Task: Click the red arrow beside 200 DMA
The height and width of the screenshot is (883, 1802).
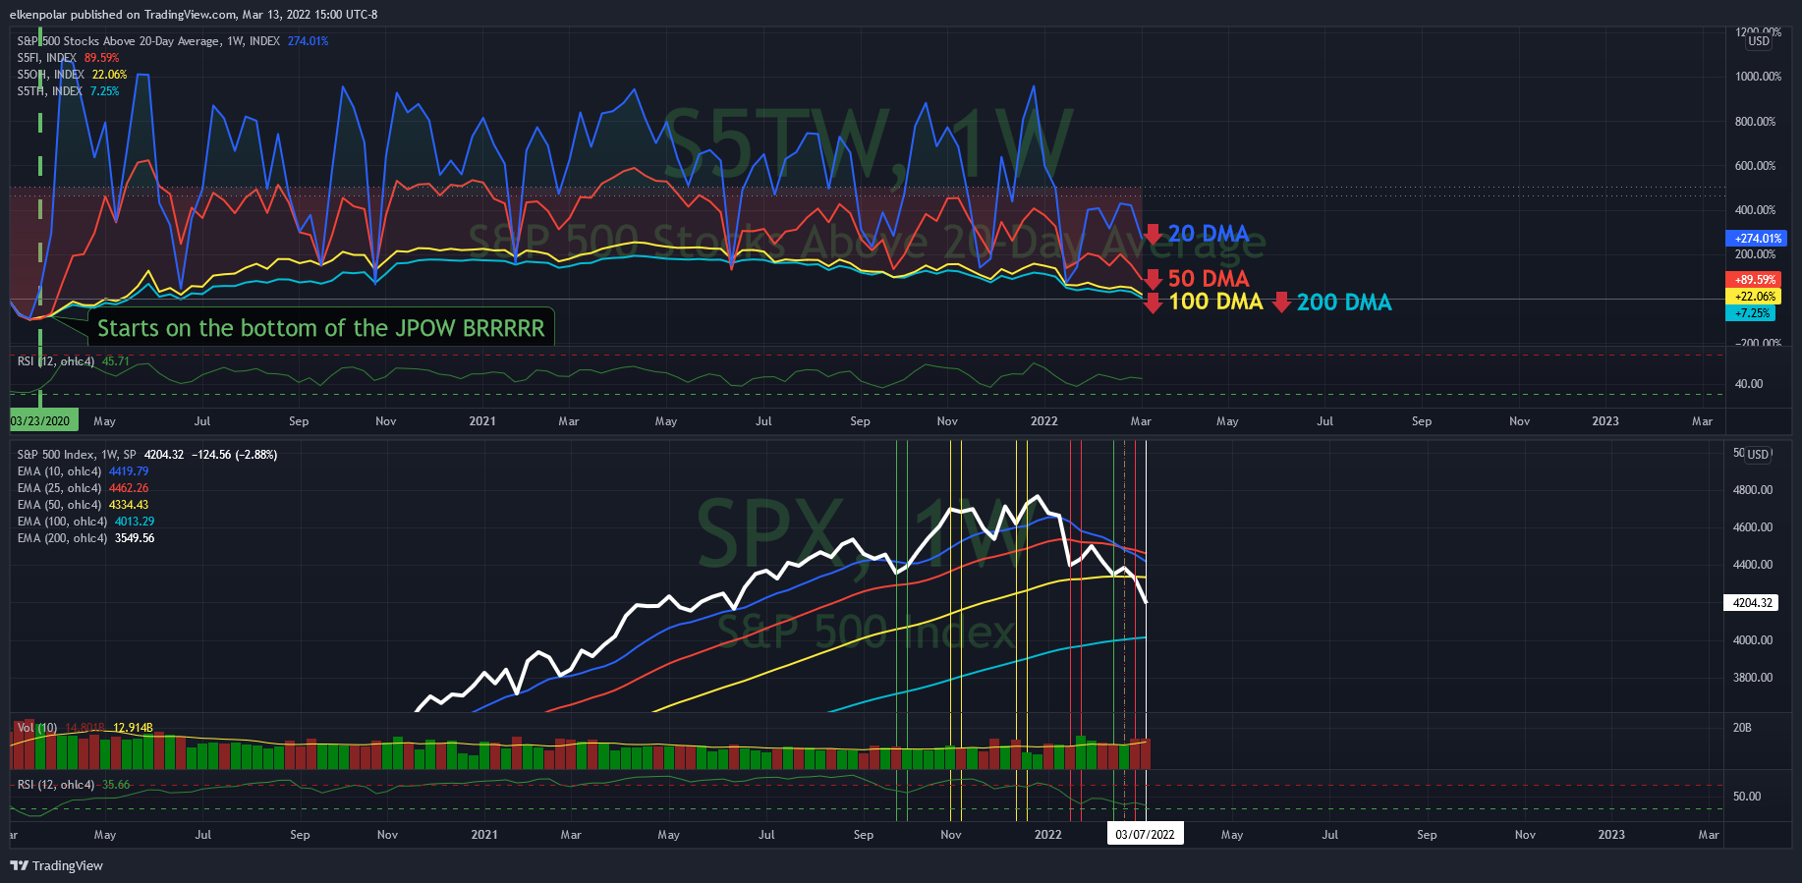Action: (x=1281, y=303)
